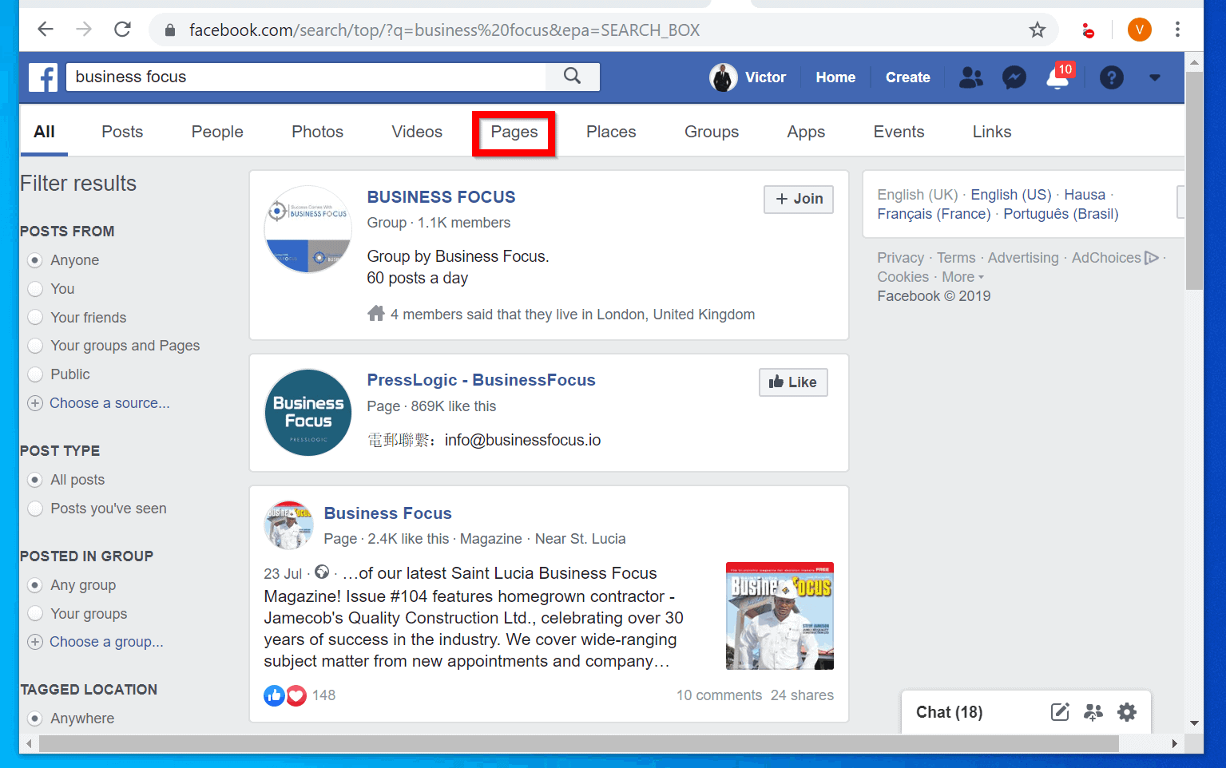The width and height of the screenshot is (1226, 768).
Task: Click the new message compose icon in Chat
Action: [x=1060, y=711]
